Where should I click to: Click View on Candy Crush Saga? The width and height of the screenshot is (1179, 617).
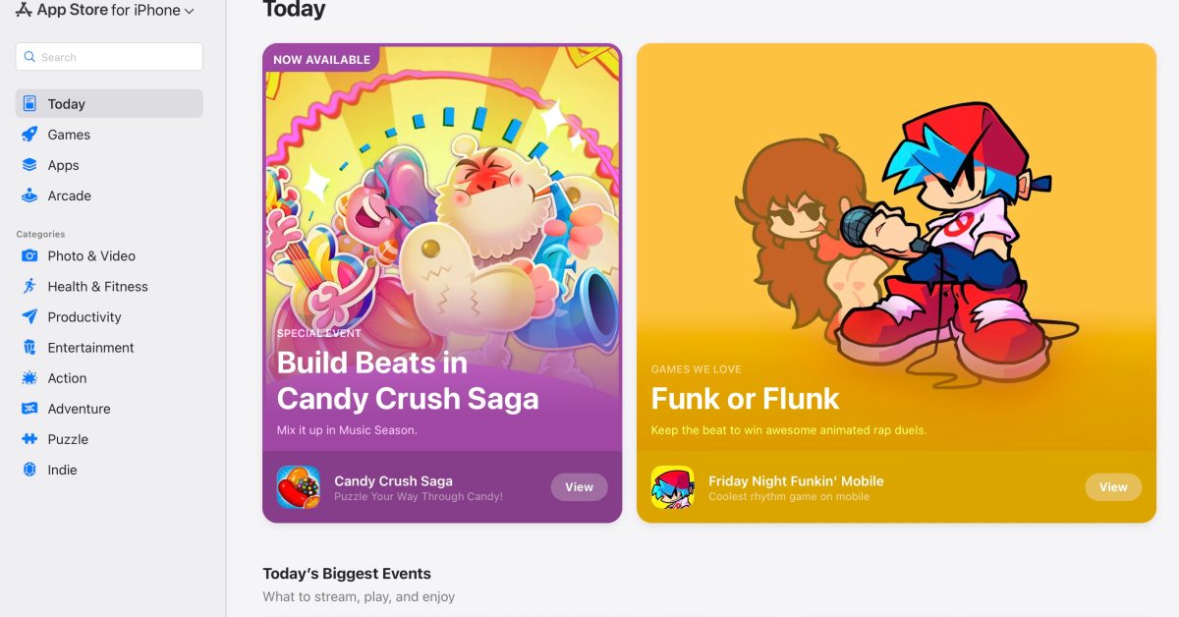click(579, 487)
